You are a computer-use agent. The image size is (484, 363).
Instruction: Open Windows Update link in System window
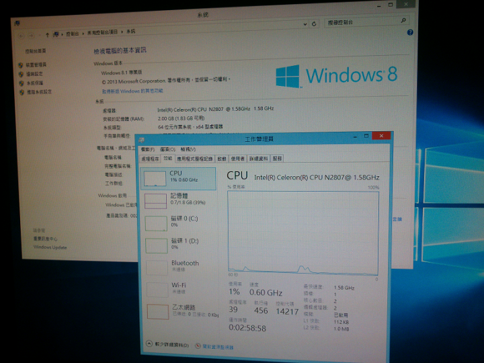click(50, 247)
